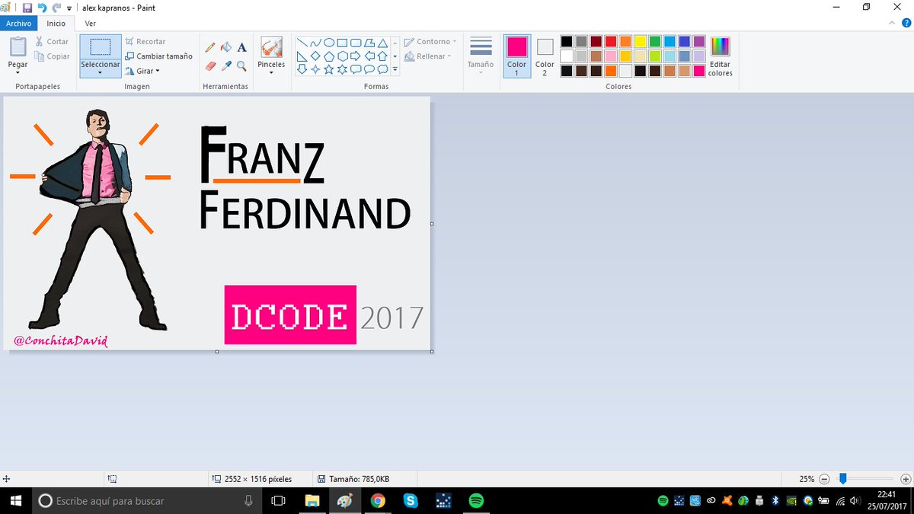
Task: Select the oval shape
Action: tap(329, 43)
